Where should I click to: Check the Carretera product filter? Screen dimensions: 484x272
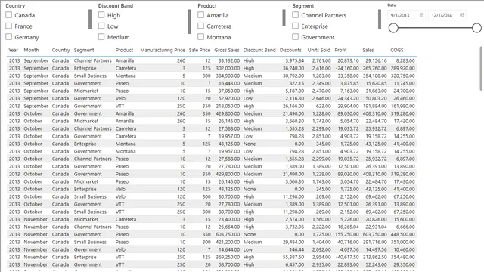[200, 26]
